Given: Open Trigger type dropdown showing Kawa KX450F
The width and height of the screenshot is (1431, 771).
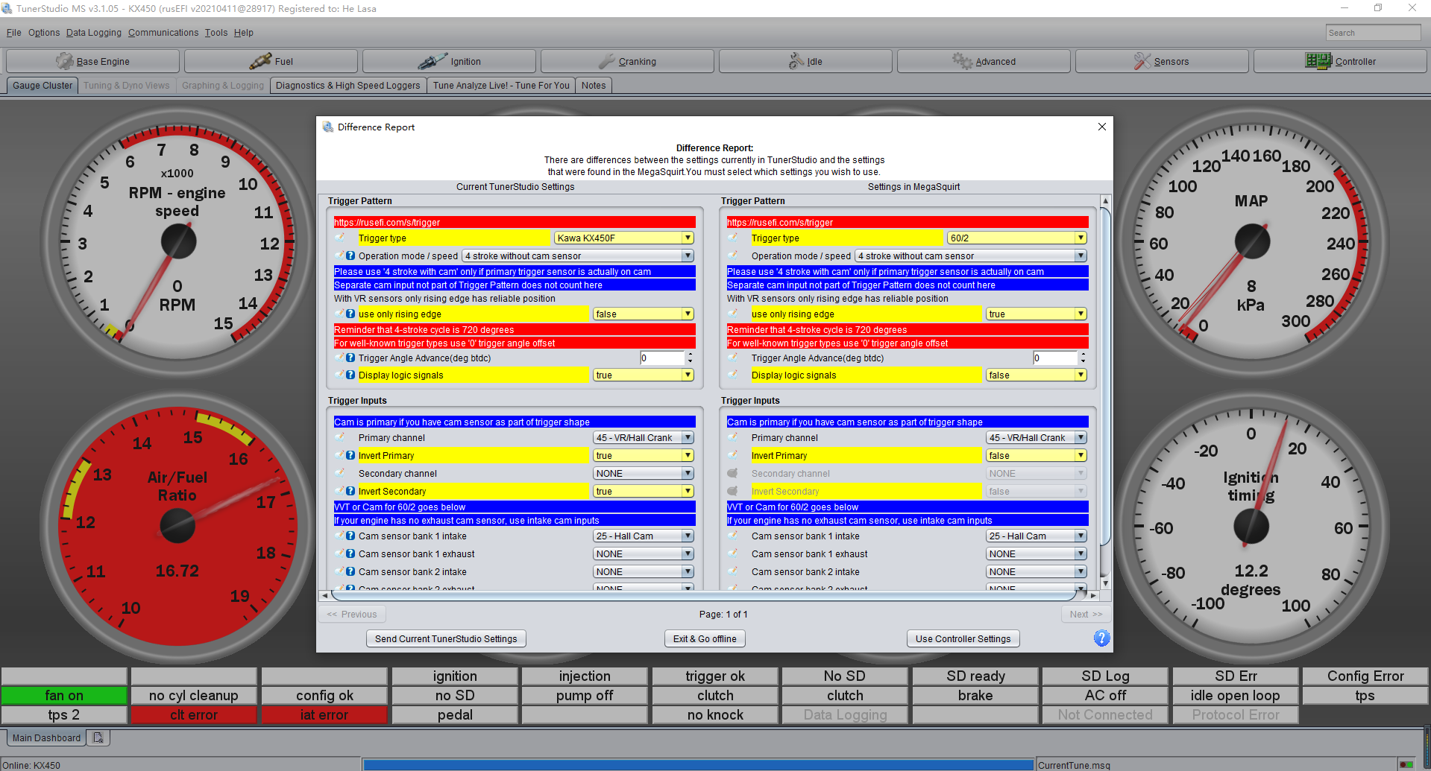Looking at the screenshot, I should pyautogui.click(x=624, y=238).
